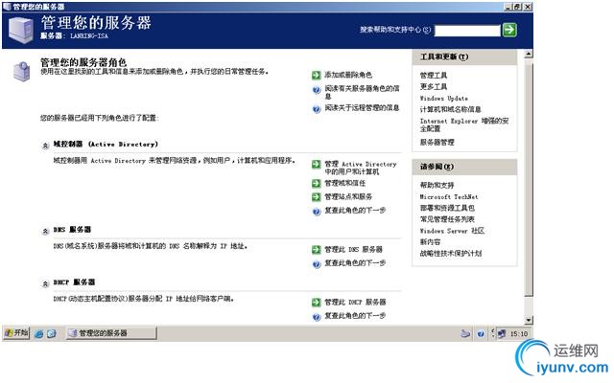Viewport: 614px width, 383px height.
Task: Click the 请参阅(E) panel header
Action: [464, 167]
